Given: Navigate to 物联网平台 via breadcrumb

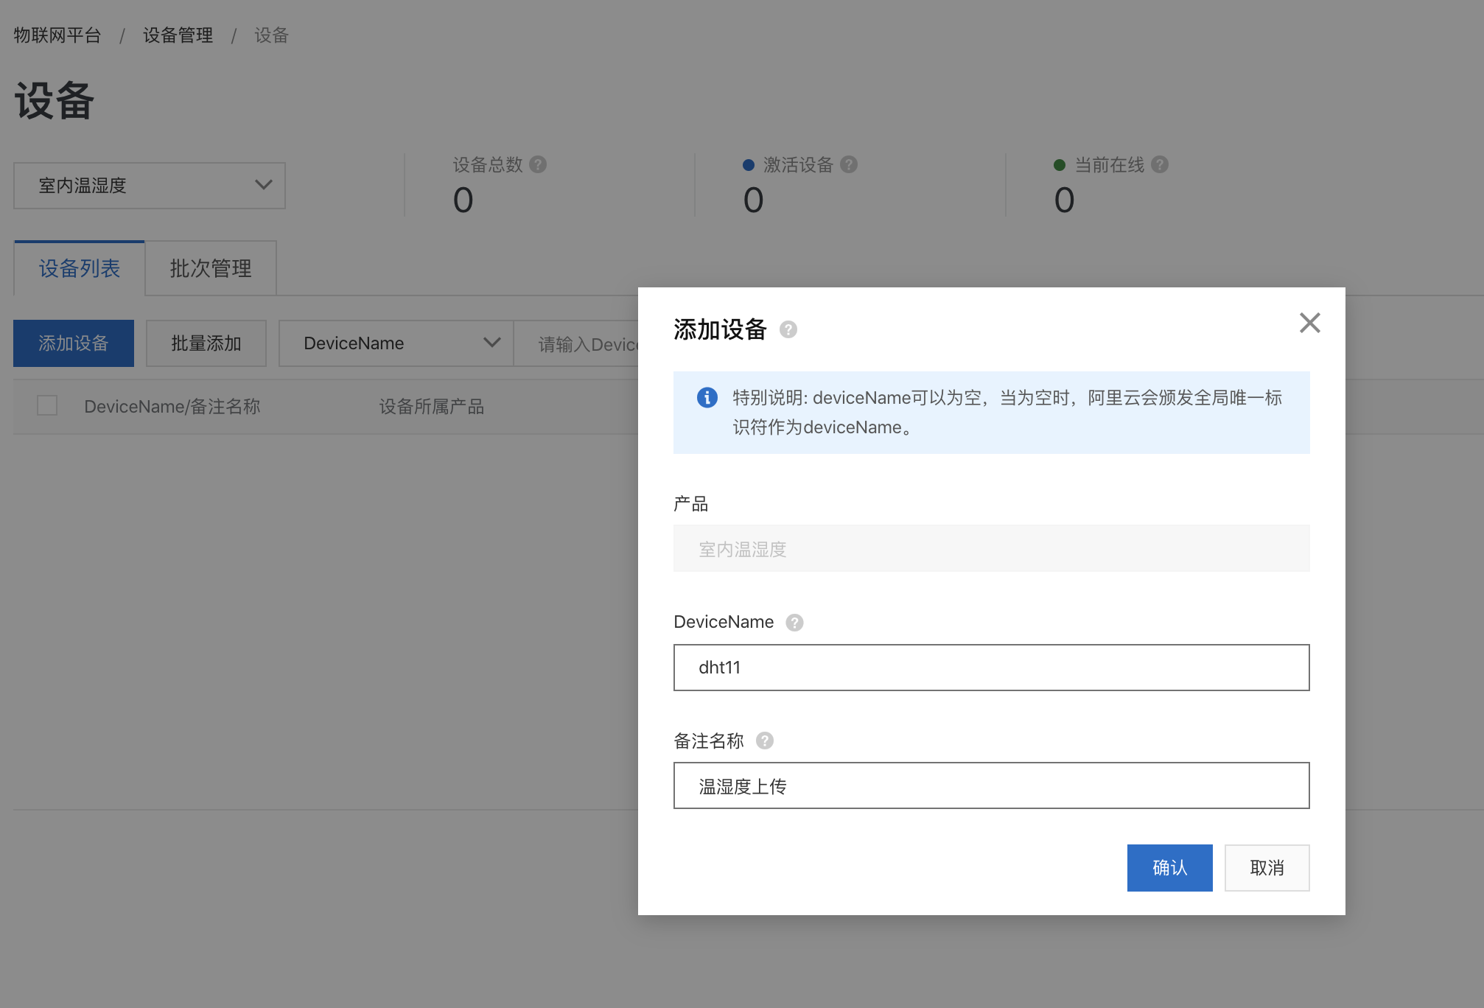Looking at the screenshot, I should pos(55,35).
